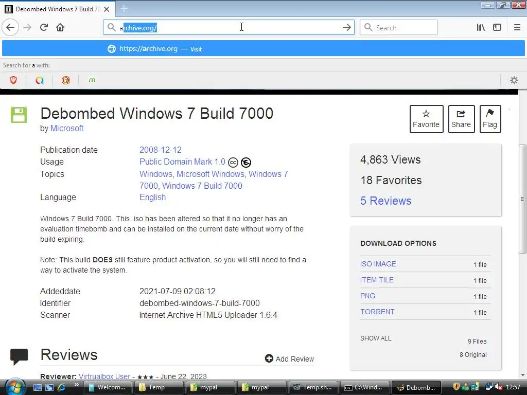Screen dimensions: 527x395
Task: Open publication date 2008-12-12 link
Action: coord(161,150)
